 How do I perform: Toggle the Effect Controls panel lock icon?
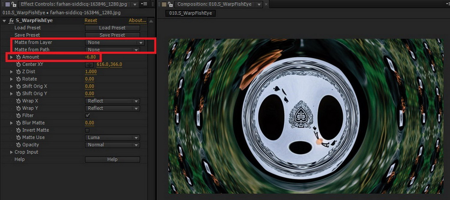13,4
